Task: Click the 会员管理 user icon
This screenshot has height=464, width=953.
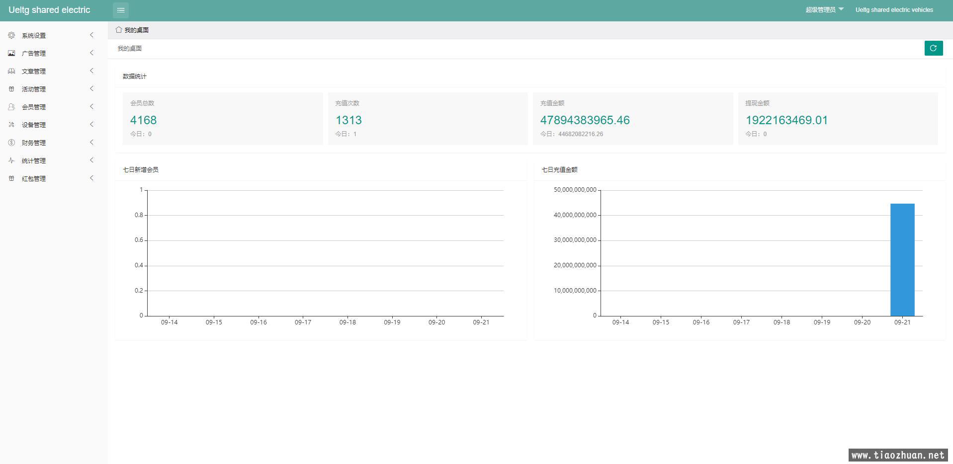Action: tap(11, 107)
